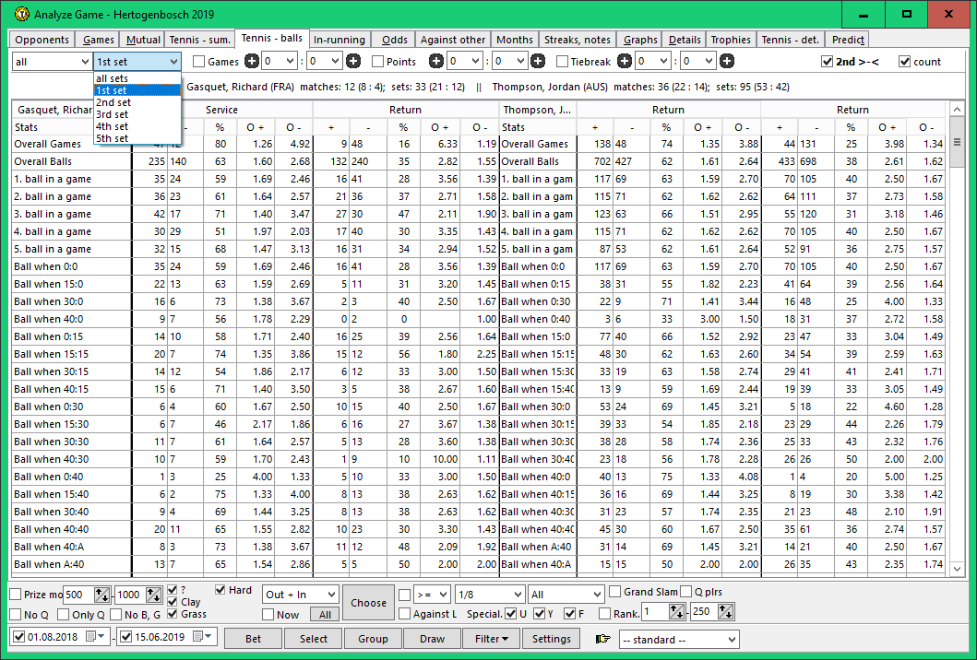Open the 'Out + In' dropdown
This screenshot has height=660, width=977.
300,595
